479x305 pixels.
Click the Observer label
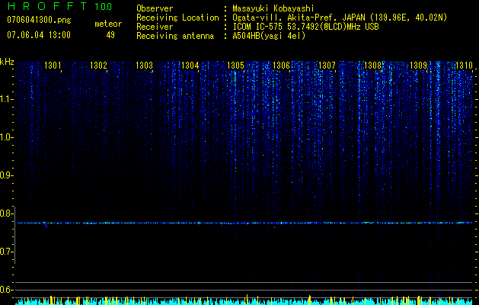(x=155, y=8)
